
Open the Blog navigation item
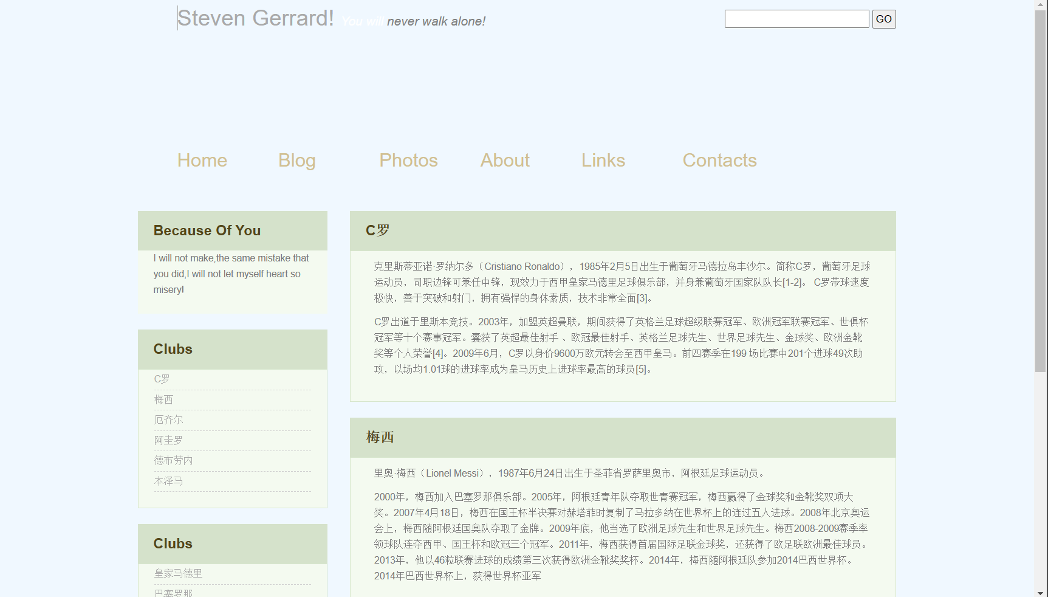[297, 160]
